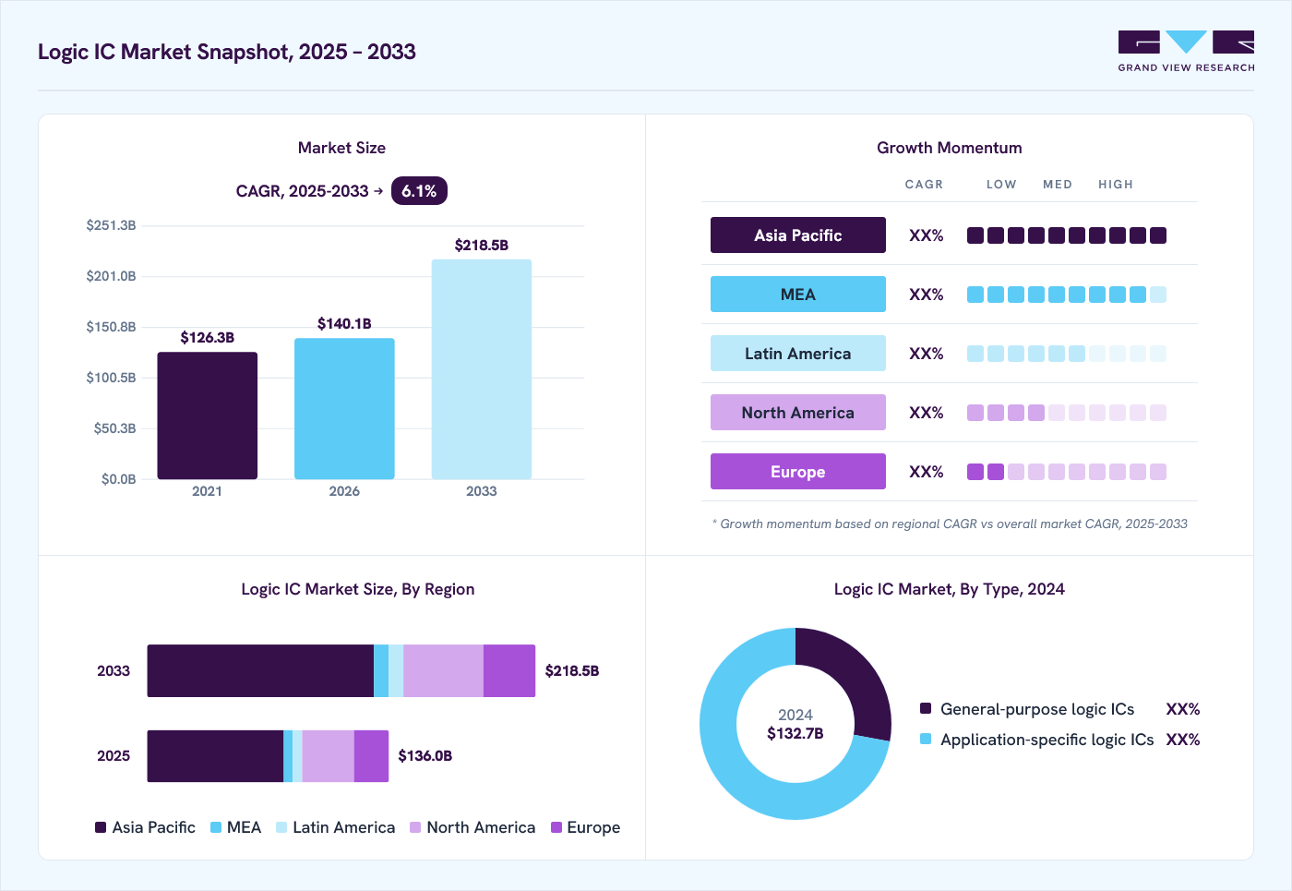
Task: Click Europe segment of 2033 bar
Action: click(x=509, y=671)
